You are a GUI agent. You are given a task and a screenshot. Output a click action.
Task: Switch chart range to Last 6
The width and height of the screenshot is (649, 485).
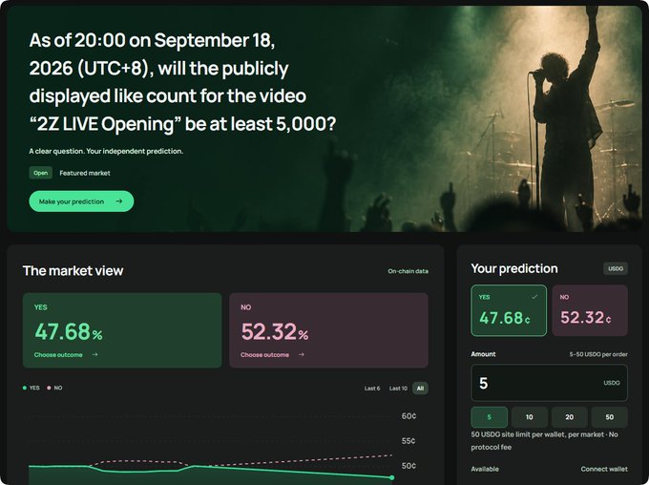tap(372, 388)
